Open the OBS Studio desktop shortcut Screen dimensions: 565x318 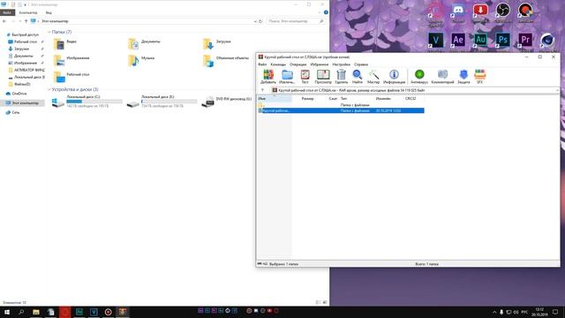click(502, 14)
